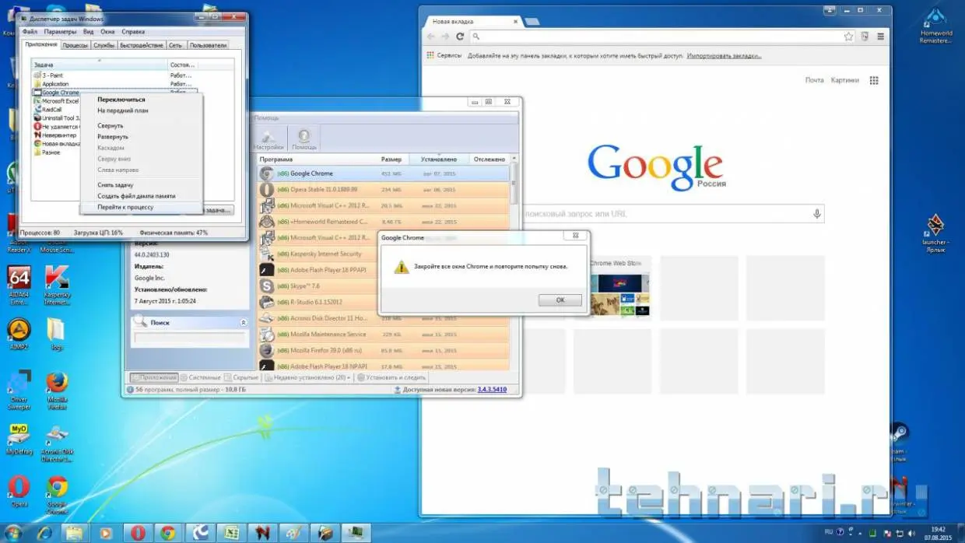Screen dimensions: 965x543
Task: Open Driver Sweeper desktop icon
Action: (19, 391)
